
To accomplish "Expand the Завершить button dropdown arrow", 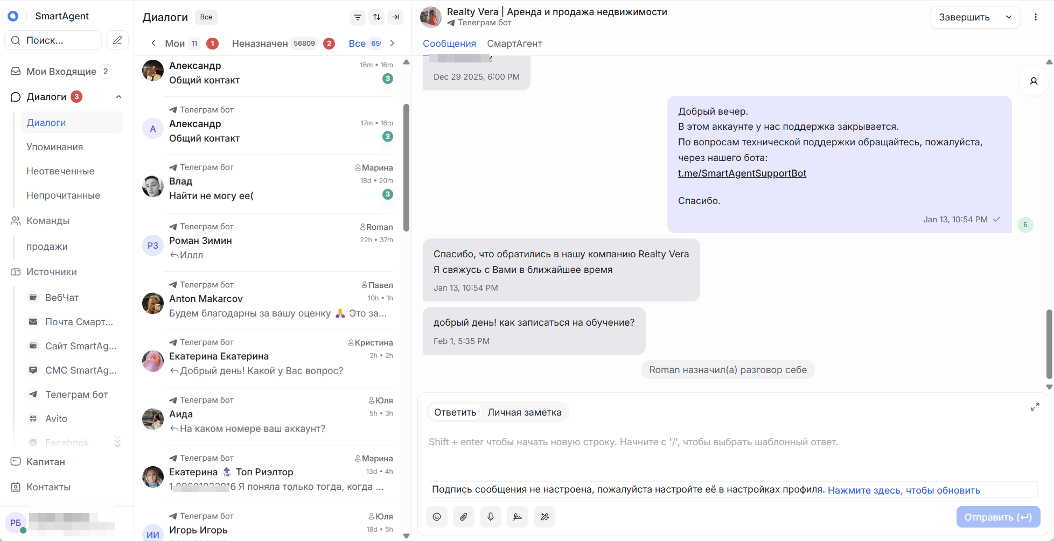I will click(x=1008, y=17).
